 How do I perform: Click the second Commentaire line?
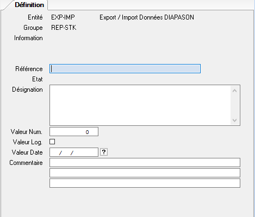click(x=145, y=173)
